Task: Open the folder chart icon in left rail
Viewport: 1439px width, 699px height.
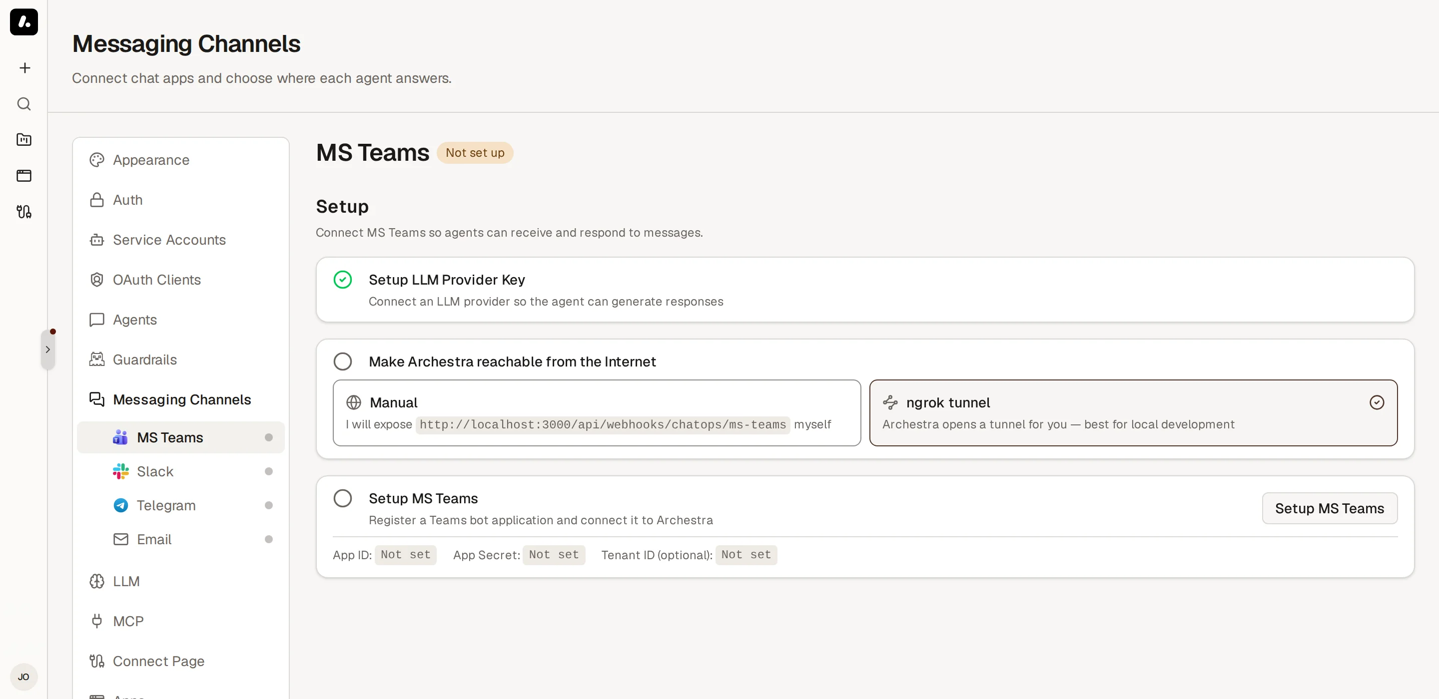Action: [x=24, y=140]
